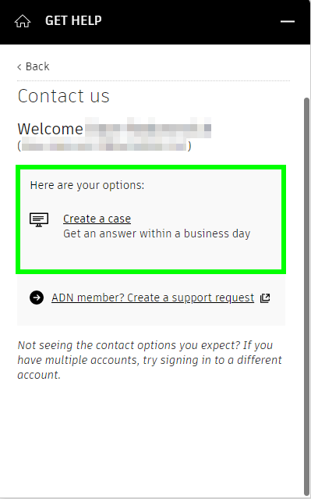Image resolution: width=311 pixels, height=499 pixels.
Task: Click the vertical scrollbar thumb
Action: (x=306, y=296)
